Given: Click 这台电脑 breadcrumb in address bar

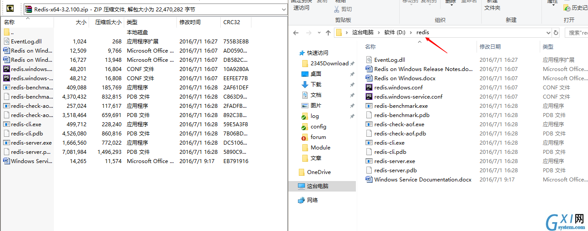Looking at the screenshot, I should click(x=363, y=32).
